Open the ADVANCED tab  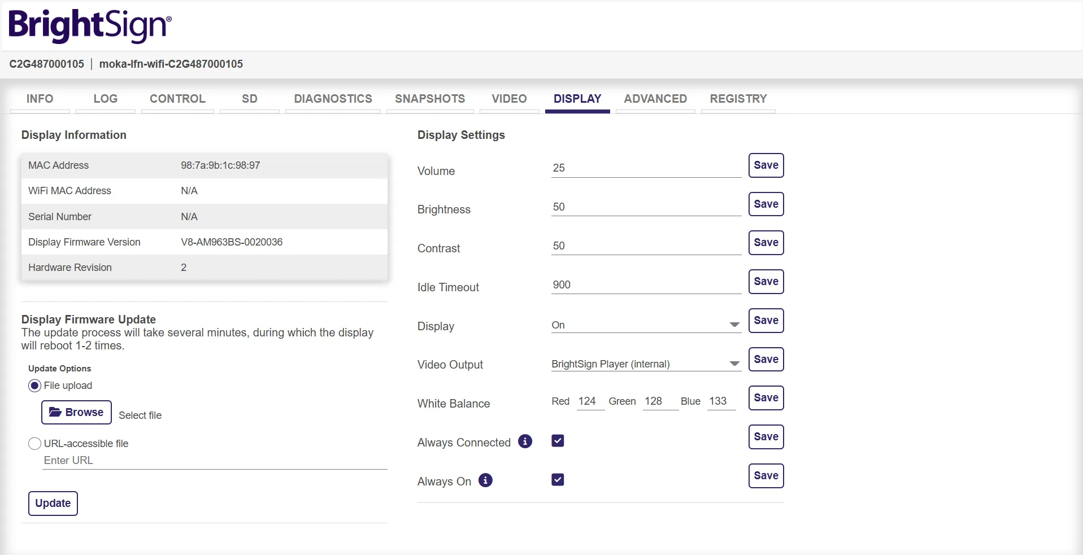pyautogui.click(x=655, y=99)
